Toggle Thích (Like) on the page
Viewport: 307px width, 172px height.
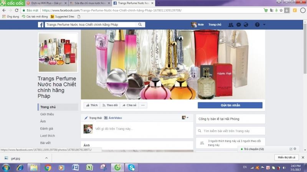tap(92, 105)
